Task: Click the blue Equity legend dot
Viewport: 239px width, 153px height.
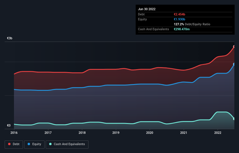Action: tap(29, 144)
